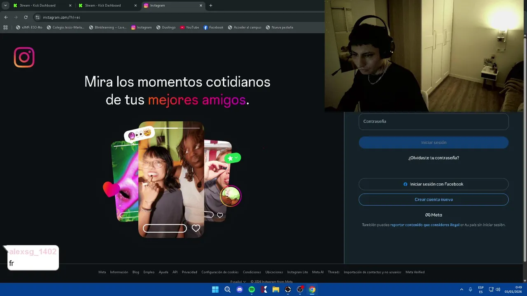Image resolution: width=527 pixels, height=296 pixels.
Task: Open the Ayuda footer link
Action: 163,272
